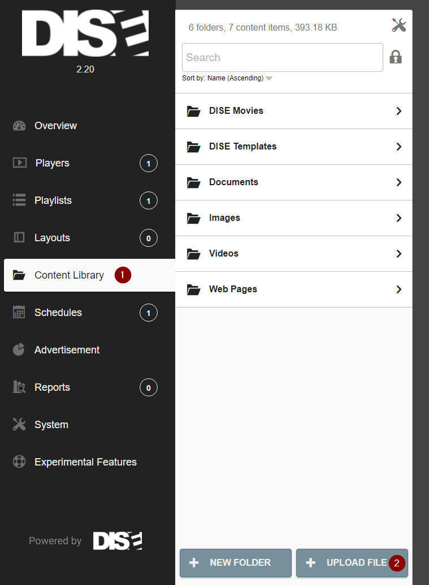Click the NEW FOLDER button
429x585 pixels.
pos(236,562)
